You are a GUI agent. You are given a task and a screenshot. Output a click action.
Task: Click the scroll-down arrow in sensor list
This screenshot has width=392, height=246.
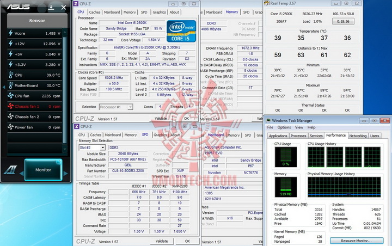coord(65,149)
